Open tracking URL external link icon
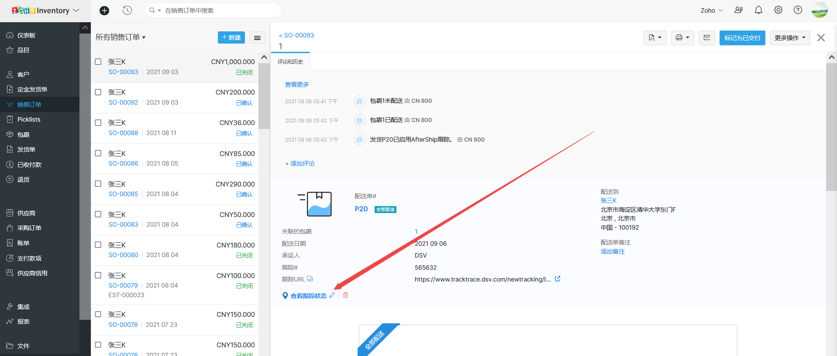This screenshot has height=356, width=837. [x=558, y=279]
